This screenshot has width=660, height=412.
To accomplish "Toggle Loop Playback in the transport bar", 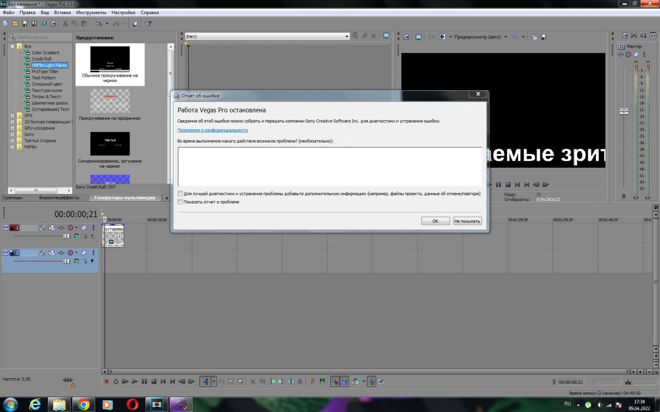I will (x=116, y=382).
